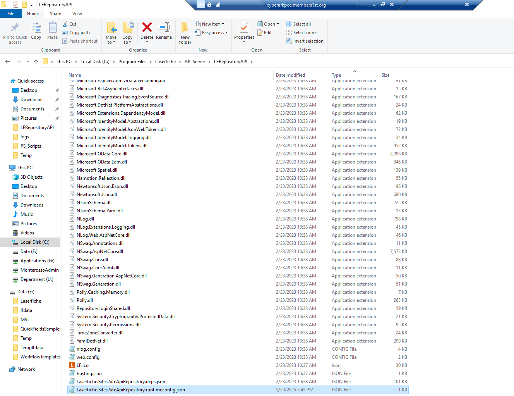Switch to the Home ribbon tab
Viewport: 514px width, 396px height.
point(33,14)
